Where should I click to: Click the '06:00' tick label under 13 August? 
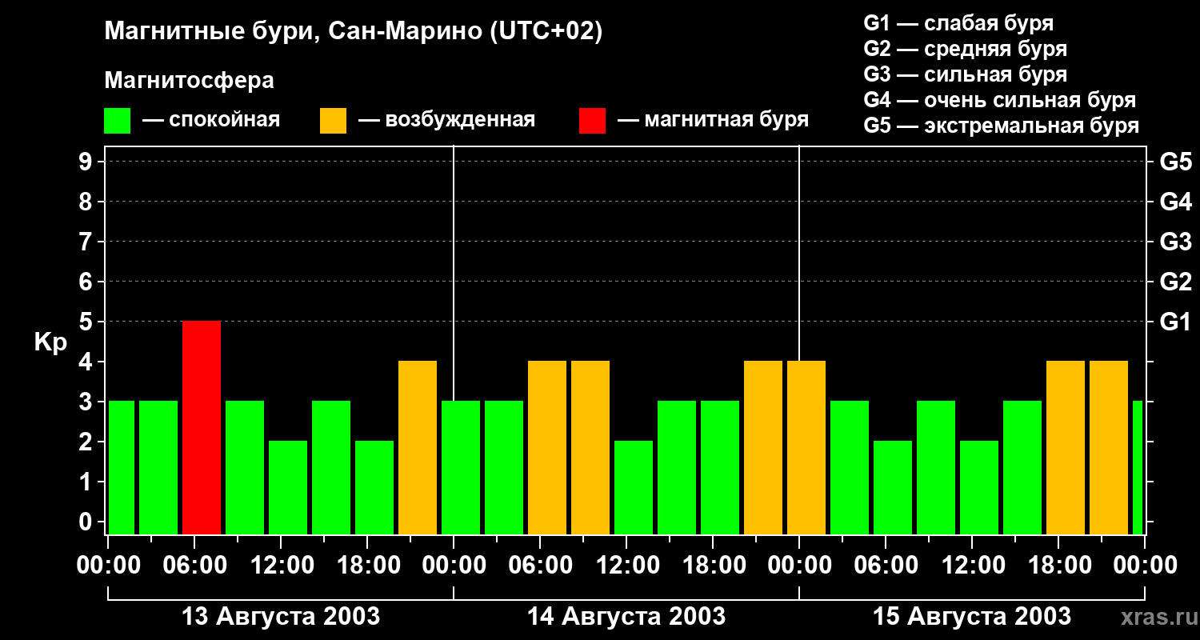point(194,566)
